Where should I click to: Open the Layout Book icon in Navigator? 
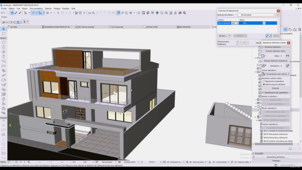pyautogui.click(x=295, y=29)
